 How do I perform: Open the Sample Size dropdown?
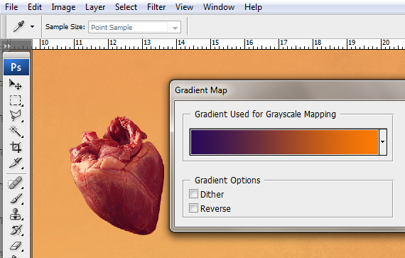click(x=134, y=28)
